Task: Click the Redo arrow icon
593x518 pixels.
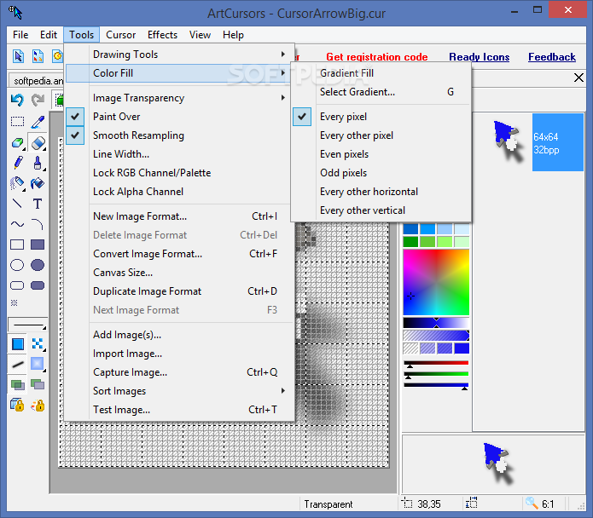Action: point(38,100)
